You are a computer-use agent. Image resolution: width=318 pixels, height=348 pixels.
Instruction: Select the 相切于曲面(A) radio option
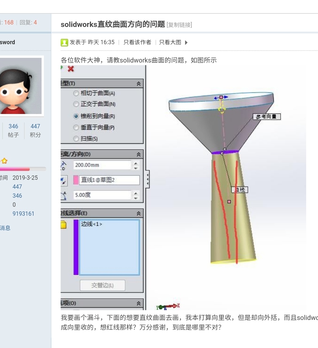76,93
